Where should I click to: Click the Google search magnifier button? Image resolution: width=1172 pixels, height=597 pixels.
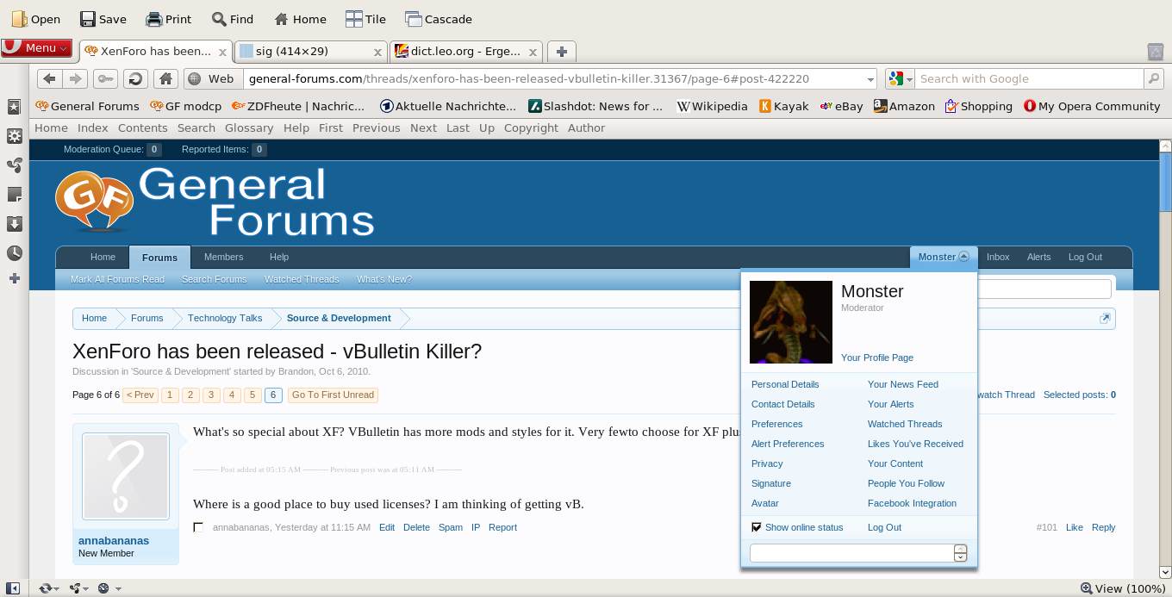click(x=1154, y=78)
